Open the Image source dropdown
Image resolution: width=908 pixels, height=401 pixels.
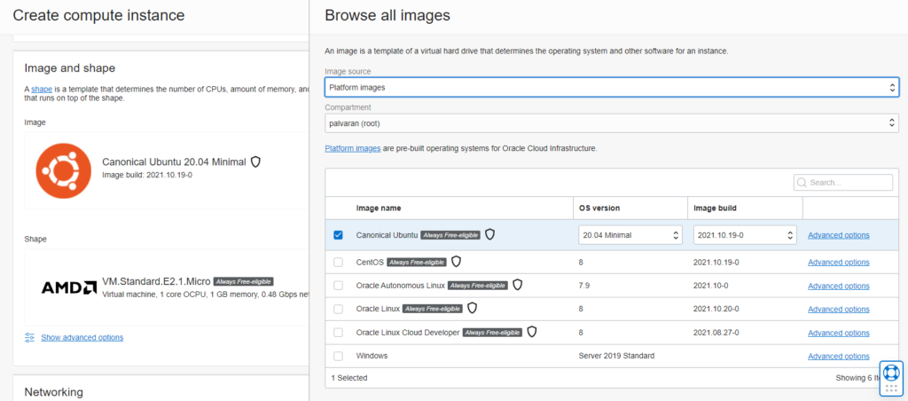click(612, 88)
